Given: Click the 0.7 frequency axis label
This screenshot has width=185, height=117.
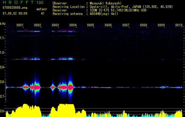Looking at the screenshot, I should tap(2, 97).
